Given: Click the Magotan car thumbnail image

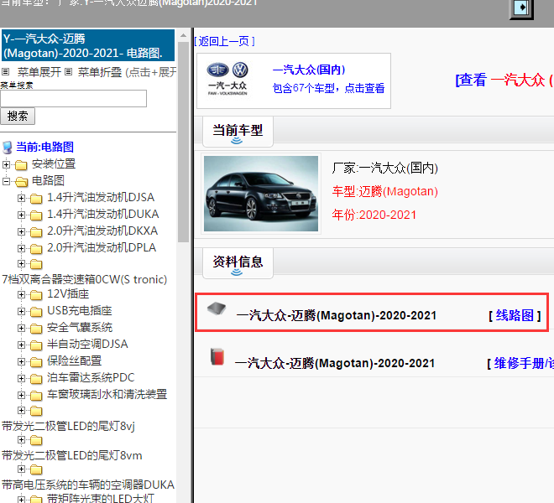Looking at the screenshot, I should [x=261, y=194].
